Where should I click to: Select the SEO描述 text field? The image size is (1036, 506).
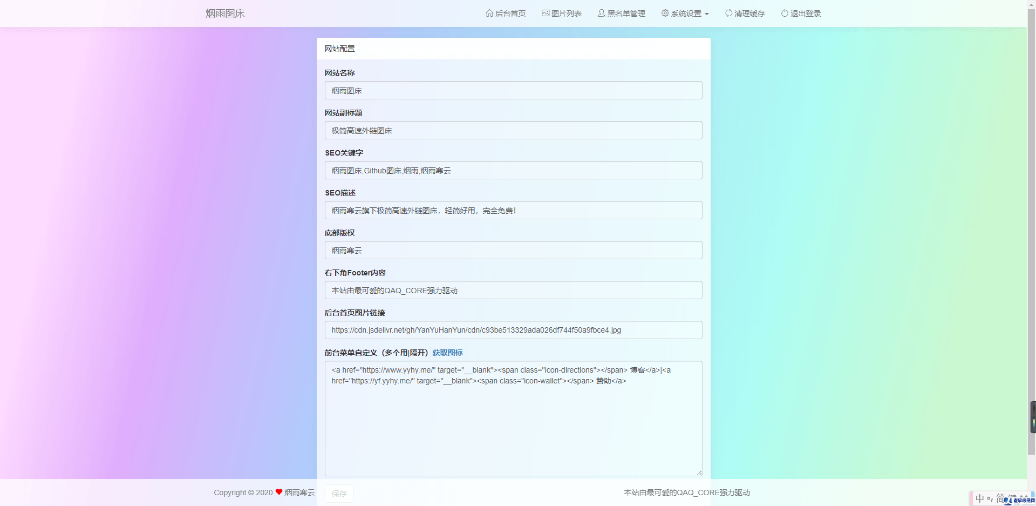tap(513, 210)
